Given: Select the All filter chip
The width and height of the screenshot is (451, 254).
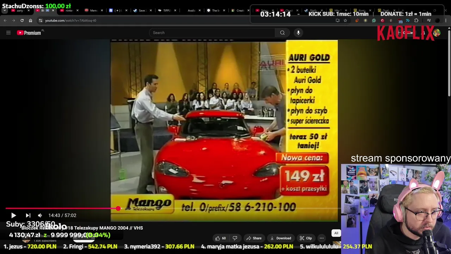Looking at the screenshot, I should [x=336, y=233].
